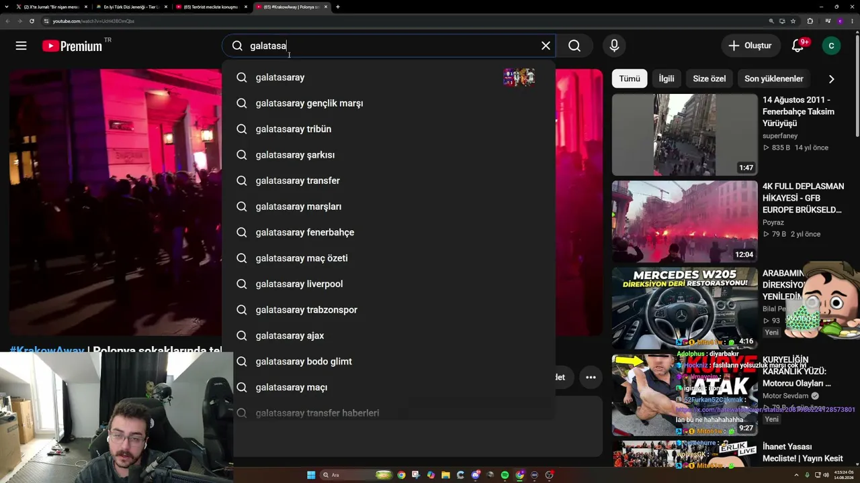Open 'İhanet Yasası Mecliste!' video title
Viewport: 860px width, 483px height.
[x=803, y=453]
